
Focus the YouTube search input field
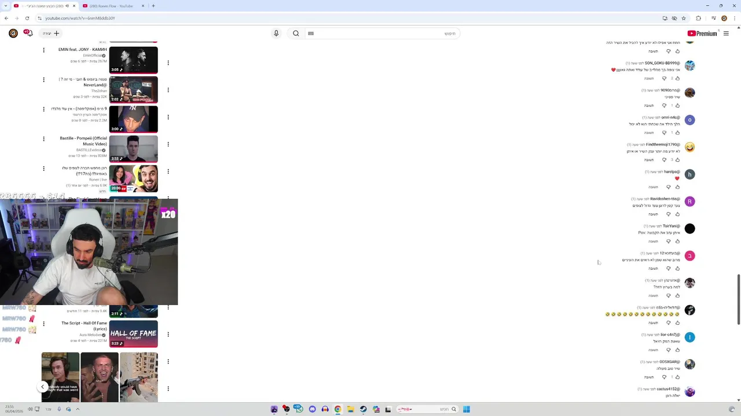pos(382,34)
